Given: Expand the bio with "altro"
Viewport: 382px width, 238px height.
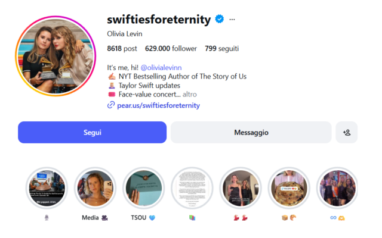Looking at the screenshot, I should click(190, 94).
